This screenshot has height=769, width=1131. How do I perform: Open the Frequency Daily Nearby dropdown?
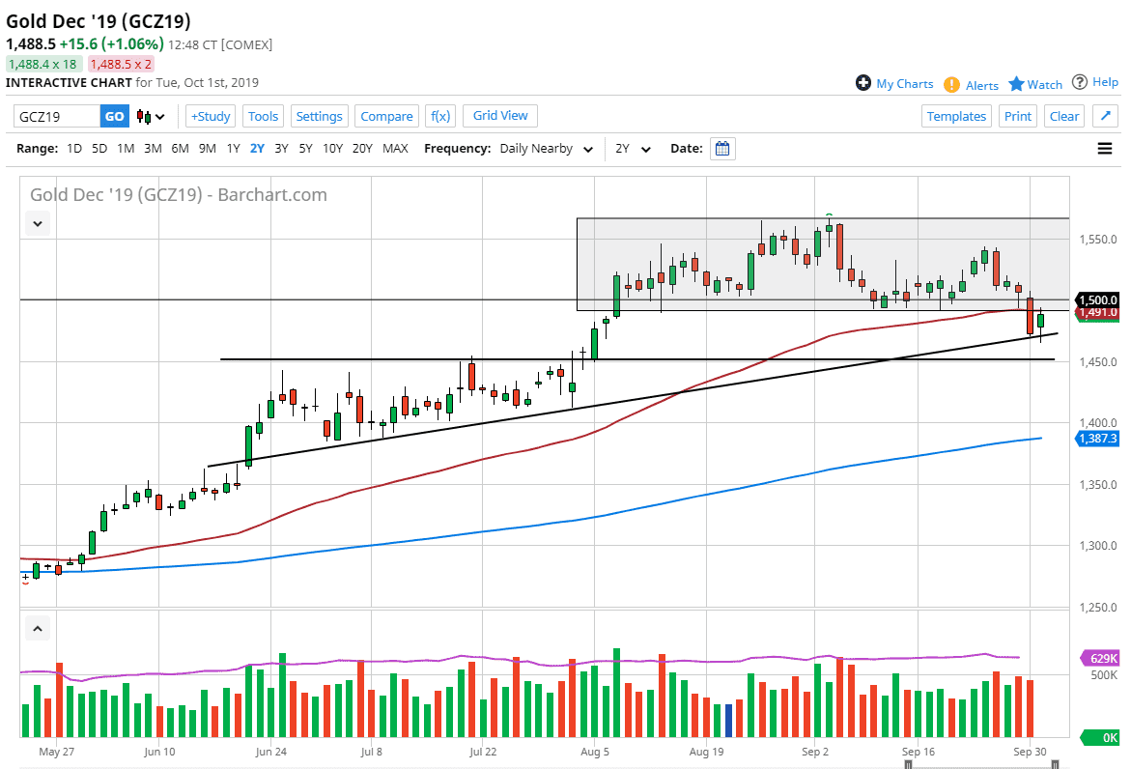(543, 149)
